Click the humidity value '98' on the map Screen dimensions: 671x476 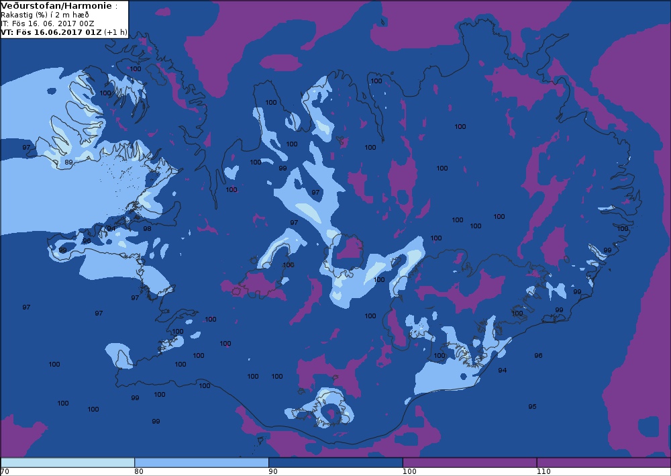tap(147, 228)
